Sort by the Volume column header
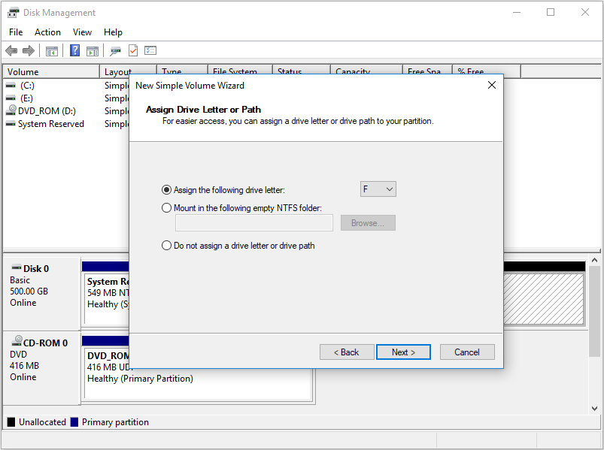Image resolution: width=604 pixels, height=450 pixels. 52,72
